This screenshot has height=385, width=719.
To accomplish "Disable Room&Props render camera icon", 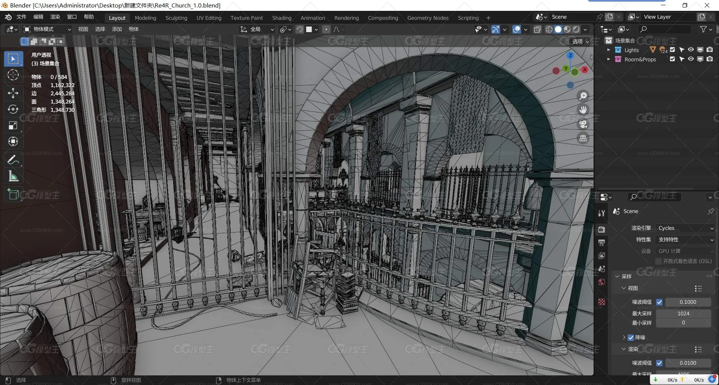I will (710, 59).
